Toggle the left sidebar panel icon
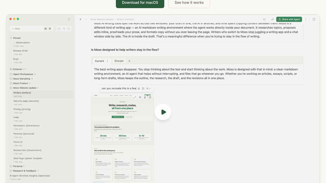 click(69, 19)
